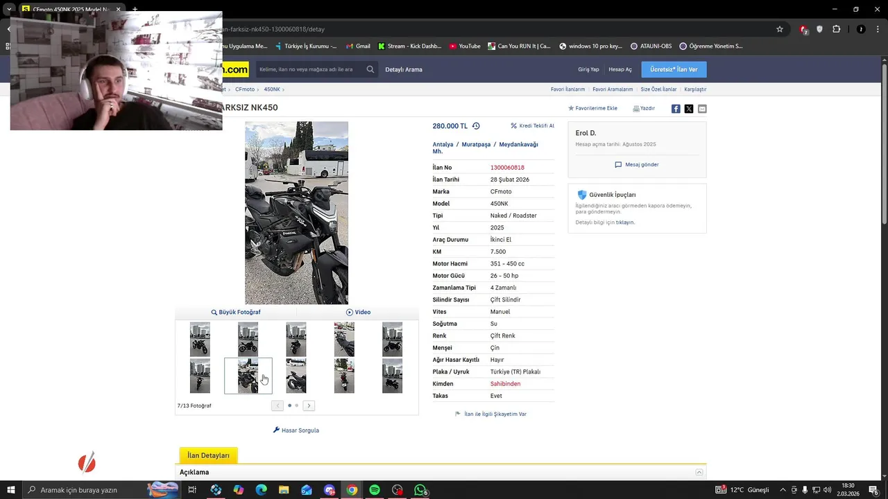Click the Chrome profile avatar icon
The image size is (888, 499).
click(861, 29)
